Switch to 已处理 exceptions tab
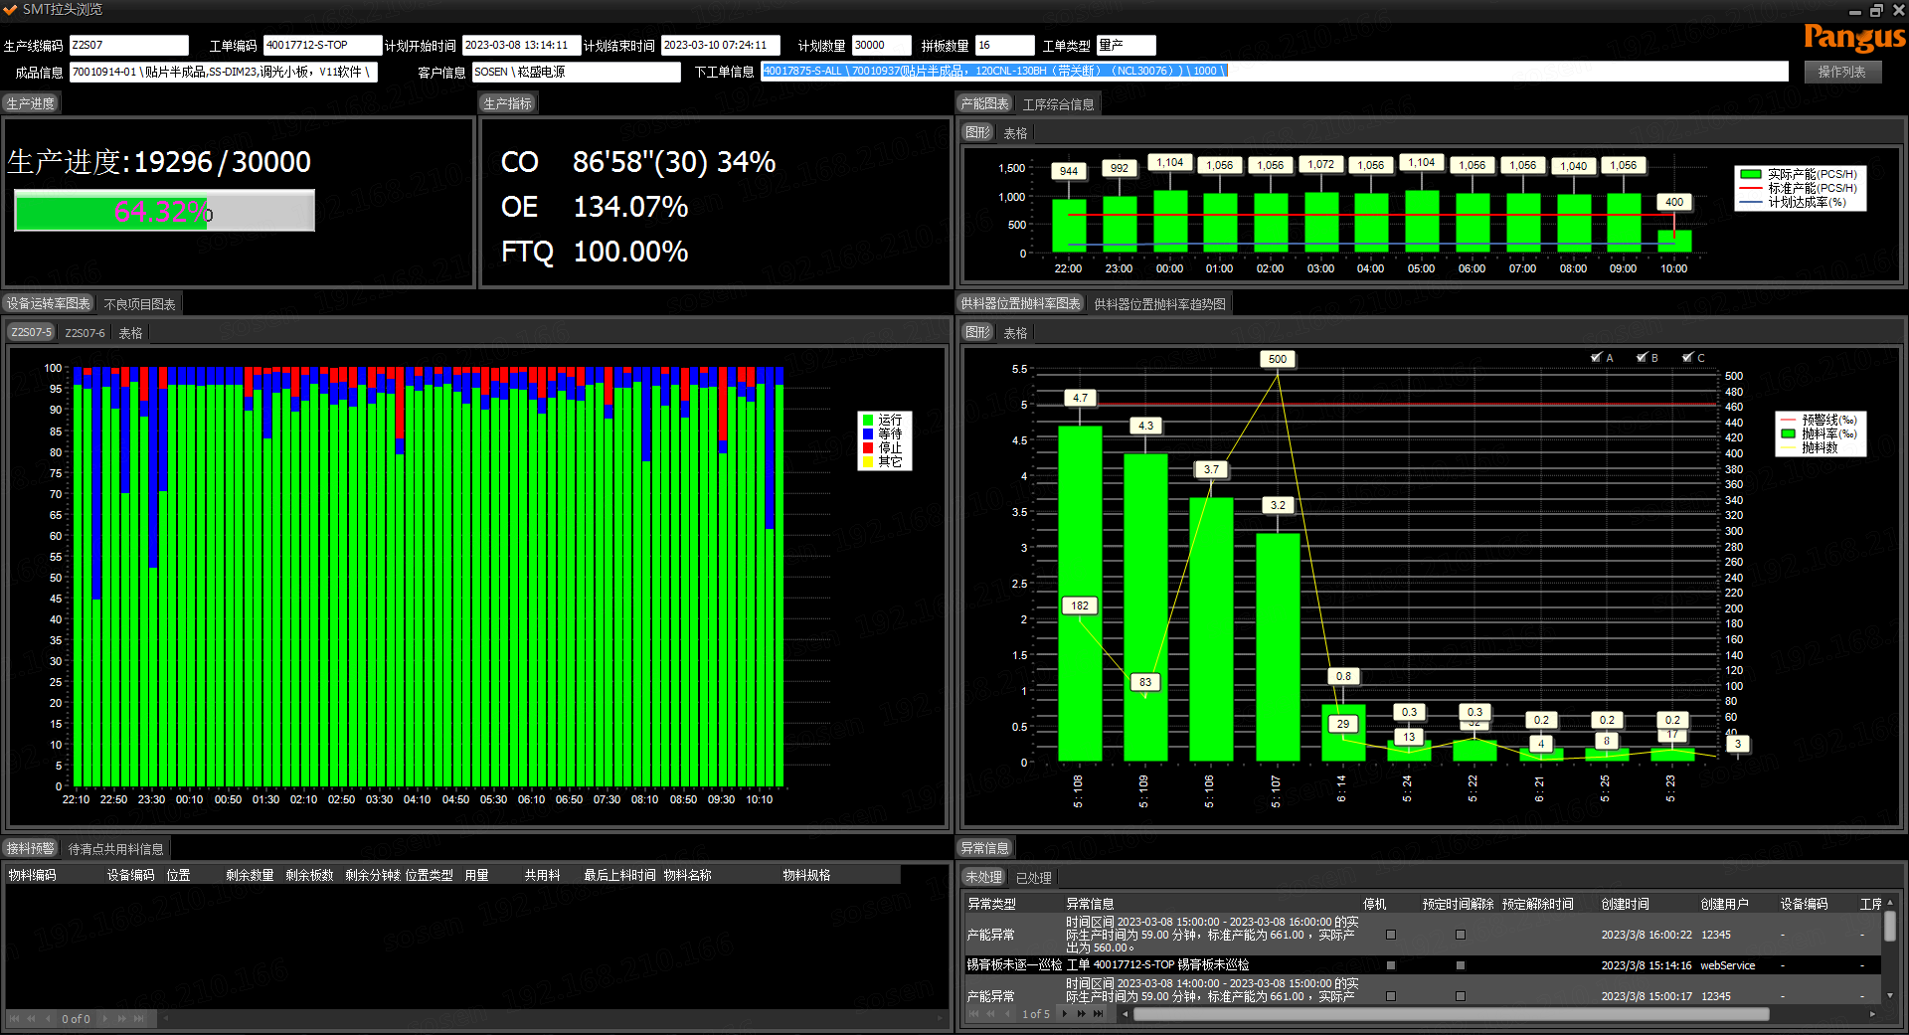This screenshot has width=1909, height=1035. (1033, 878)
